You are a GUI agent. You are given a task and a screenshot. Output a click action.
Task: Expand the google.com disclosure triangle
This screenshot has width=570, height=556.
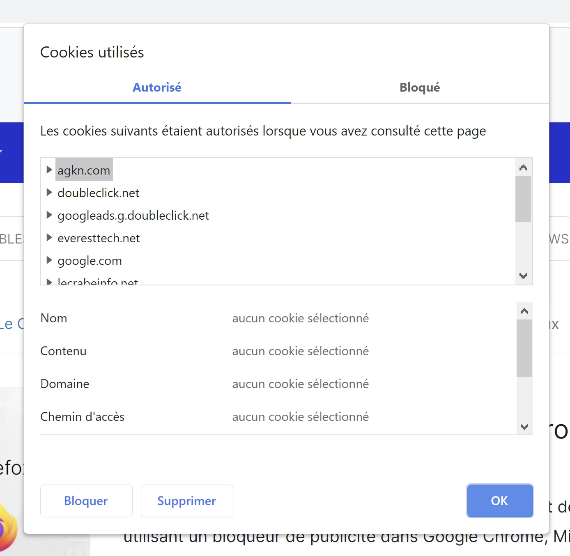point(49,260)
